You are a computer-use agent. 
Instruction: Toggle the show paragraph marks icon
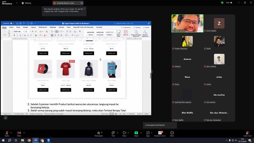click(80, 31)
